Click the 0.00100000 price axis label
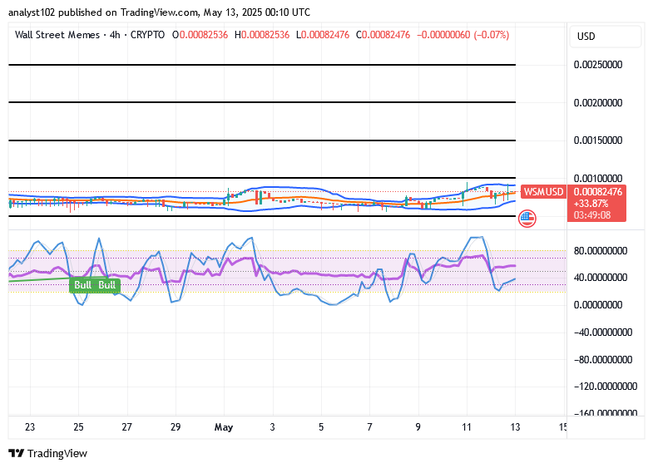Viewport: 653px width, 468px height. (x=598, y=179)
